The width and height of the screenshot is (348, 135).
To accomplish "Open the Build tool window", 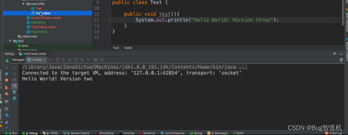I will point(238,133).
